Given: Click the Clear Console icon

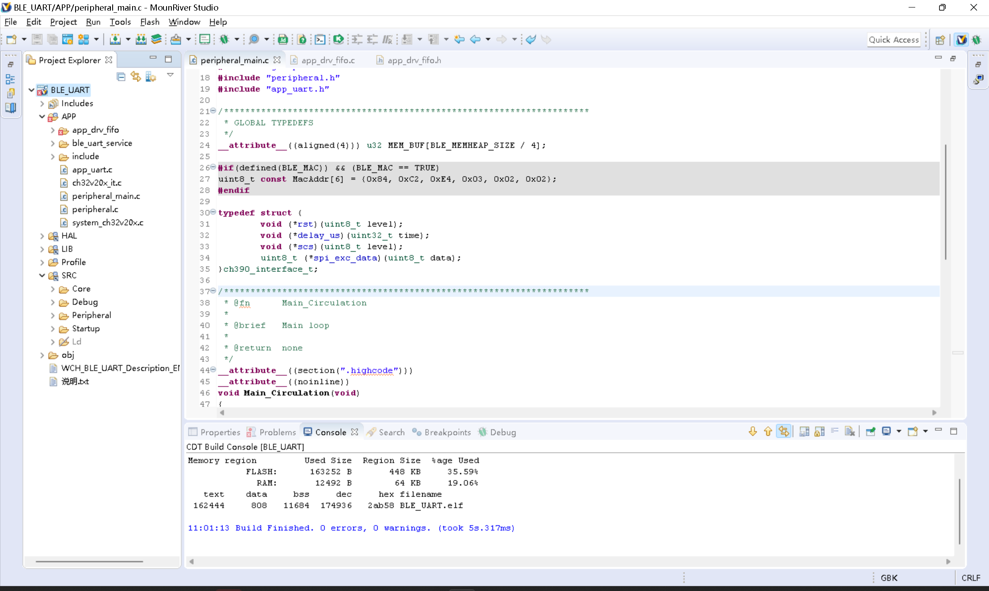Looking at the screenshot, I should pos(849,432).
